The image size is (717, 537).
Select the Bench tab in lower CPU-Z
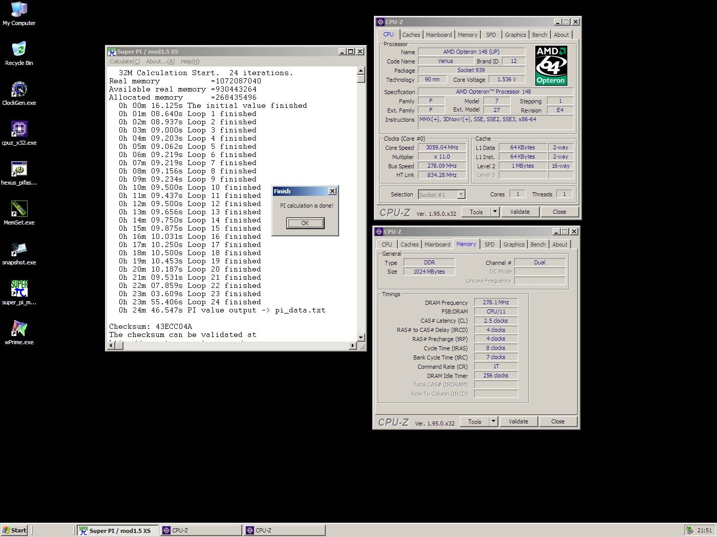(538, 244)
